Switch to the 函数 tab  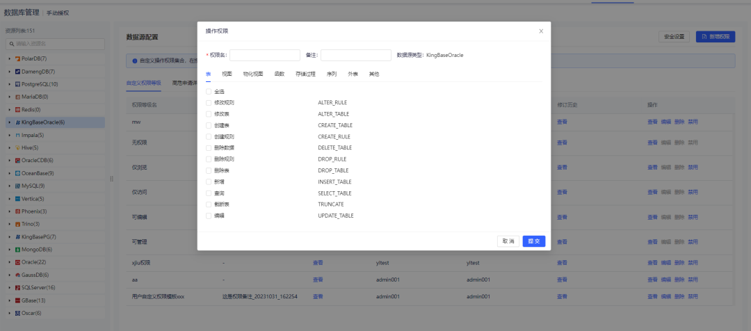(x=280, y=74)
